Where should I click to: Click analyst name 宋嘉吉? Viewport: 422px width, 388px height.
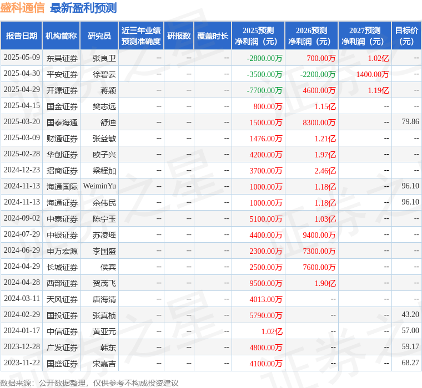[104, 363]
